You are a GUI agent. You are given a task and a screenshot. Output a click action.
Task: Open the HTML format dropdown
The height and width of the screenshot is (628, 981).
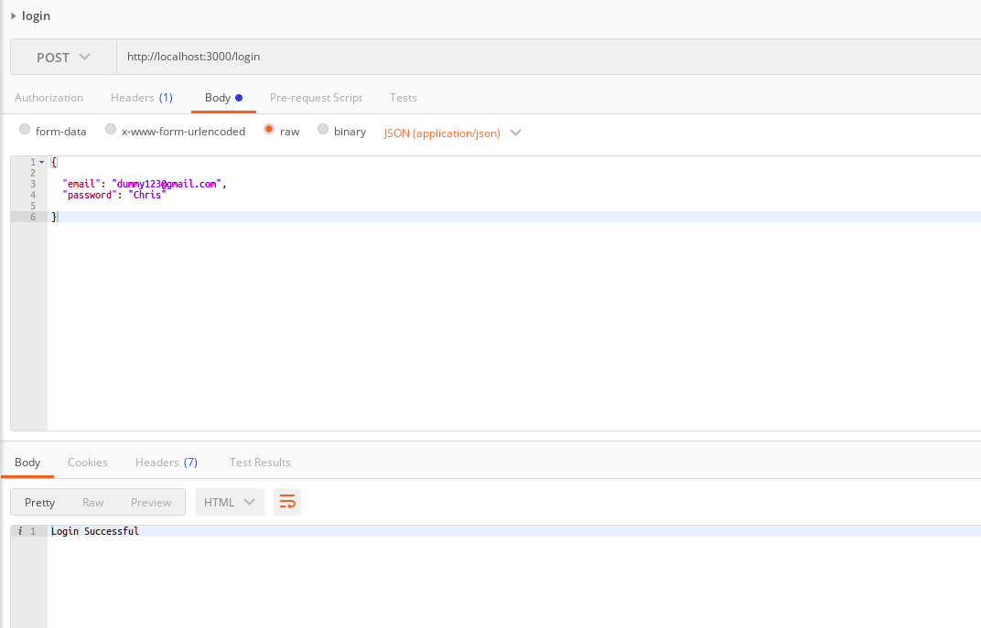[230, 503]
